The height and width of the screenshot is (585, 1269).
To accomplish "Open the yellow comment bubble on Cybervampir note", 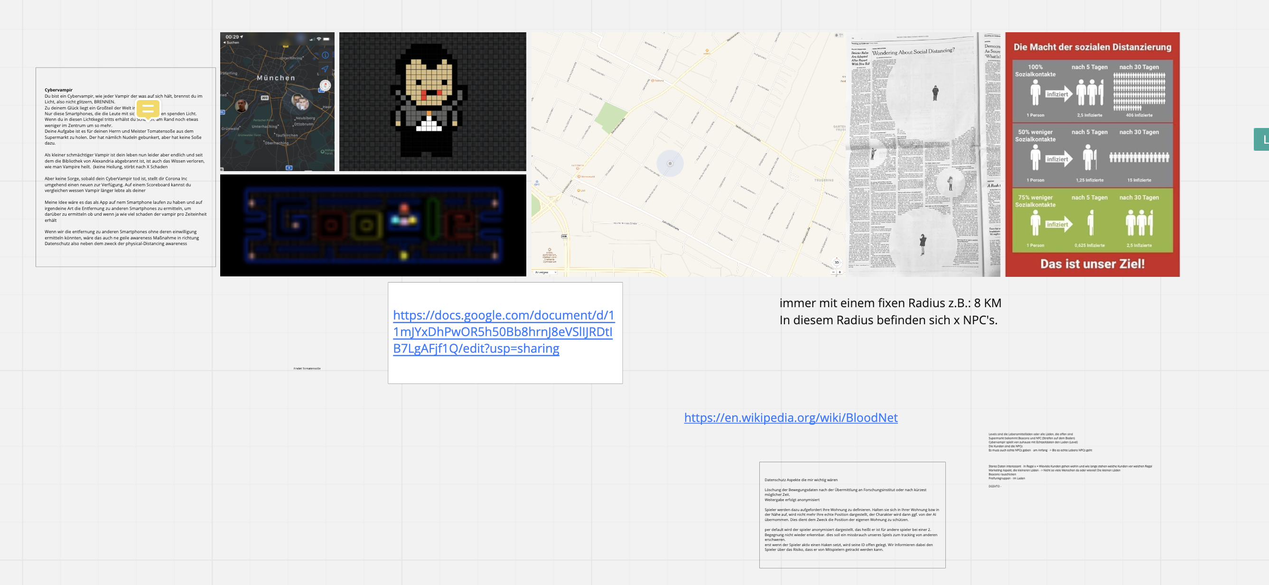I will [x=148, y=109].
